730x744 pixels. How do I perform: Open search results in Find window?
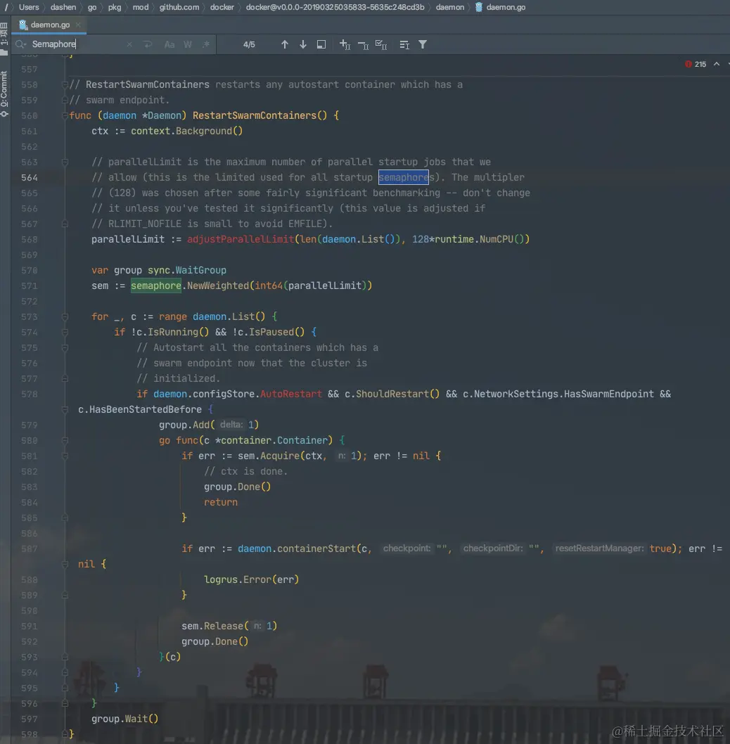pyautogui.click(x=321, y=44)
